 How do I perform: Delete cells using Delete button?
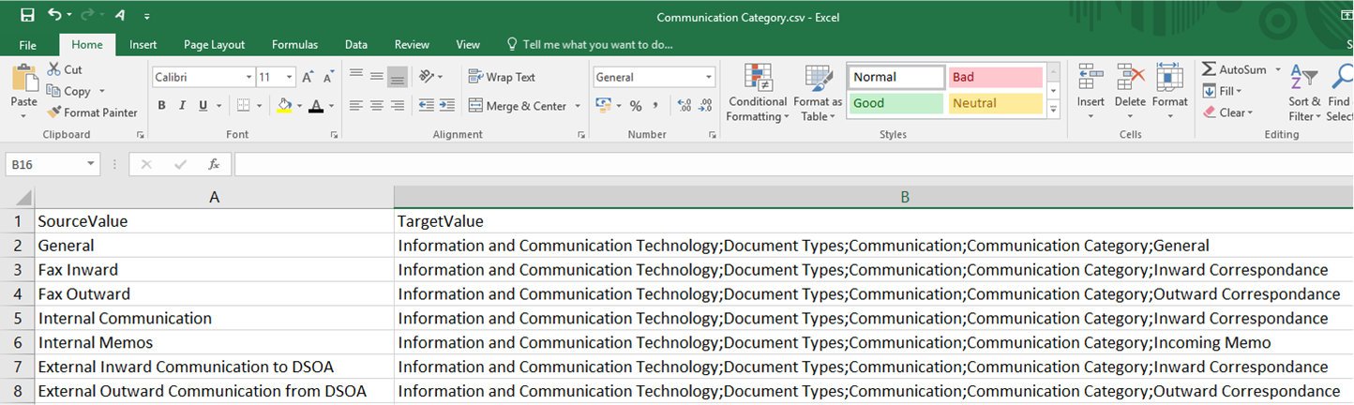1130,93
